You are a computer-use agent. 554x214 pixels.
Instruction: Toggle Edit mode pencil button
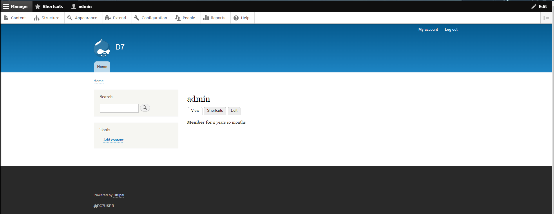(539, 6)
